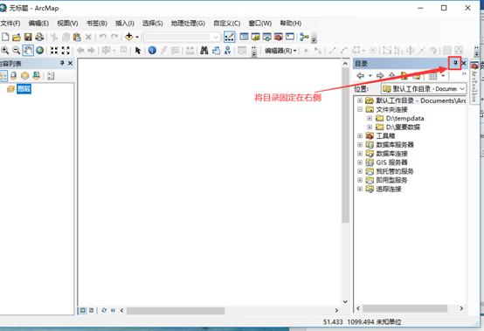Click the Fixed Zoom Out arrows
Viewport: 484px width, 331px height.
tap(66, 51)
